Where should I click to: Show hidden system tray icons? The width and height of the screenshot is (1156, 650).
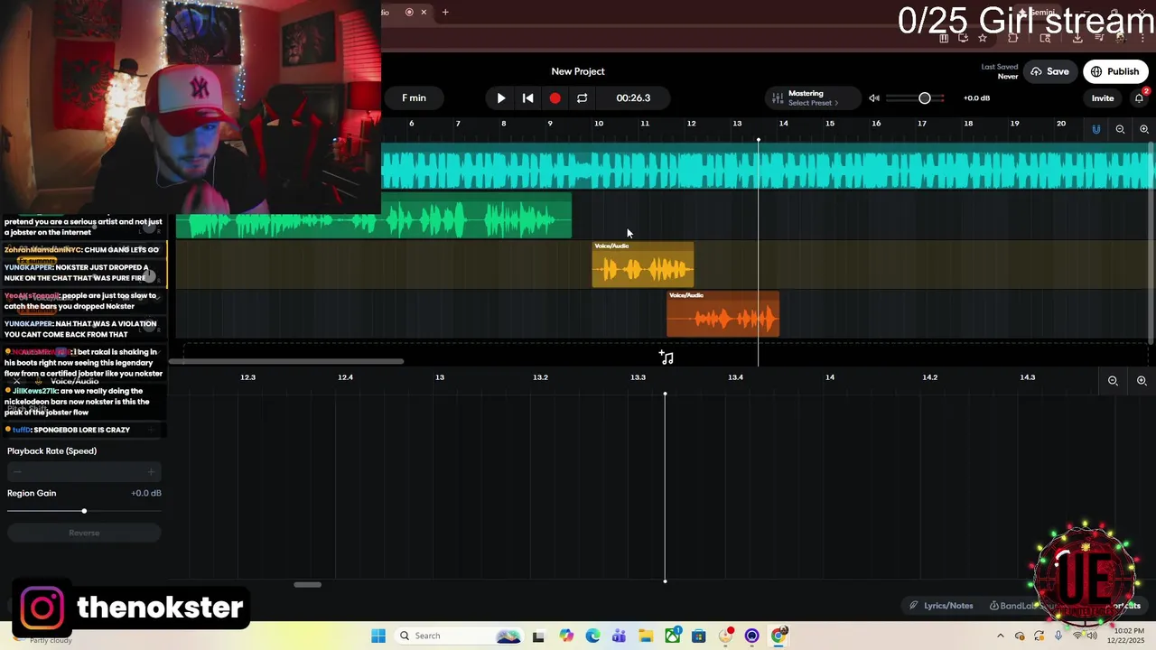click(x=1000, y=636)
